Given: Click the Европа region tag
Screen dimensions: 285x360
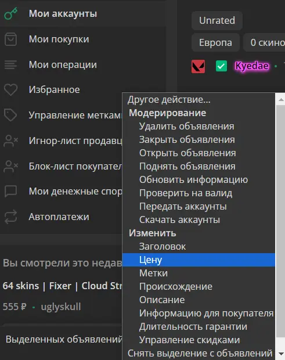Looking at the screenshot, I should pyautogui.click(x=215, y=42).
